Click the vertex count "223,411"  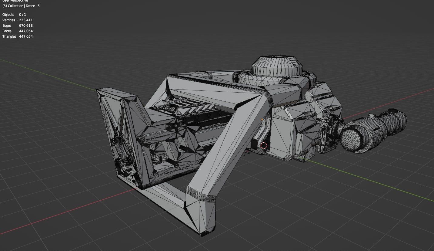tap(25, 20)
